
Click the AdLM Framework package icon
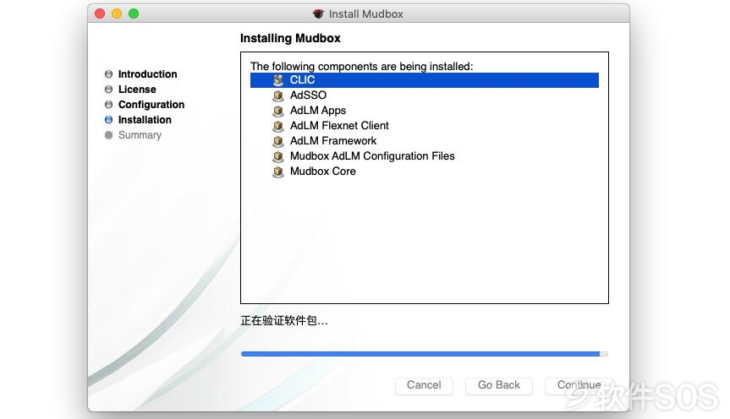pyautogui.click(x=278, y=141)
